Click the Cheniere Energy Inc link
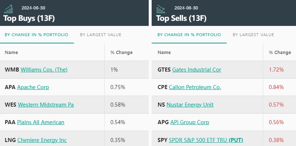 pyautogui.click(x=42, y=140)
